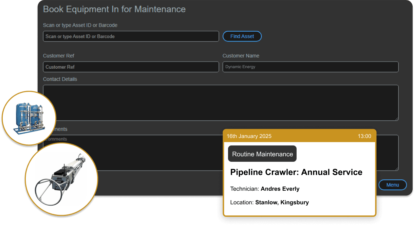Click the Find Asset button
Image resolution: width=414 pixels, height=226 pixels.
coord(242,36)
